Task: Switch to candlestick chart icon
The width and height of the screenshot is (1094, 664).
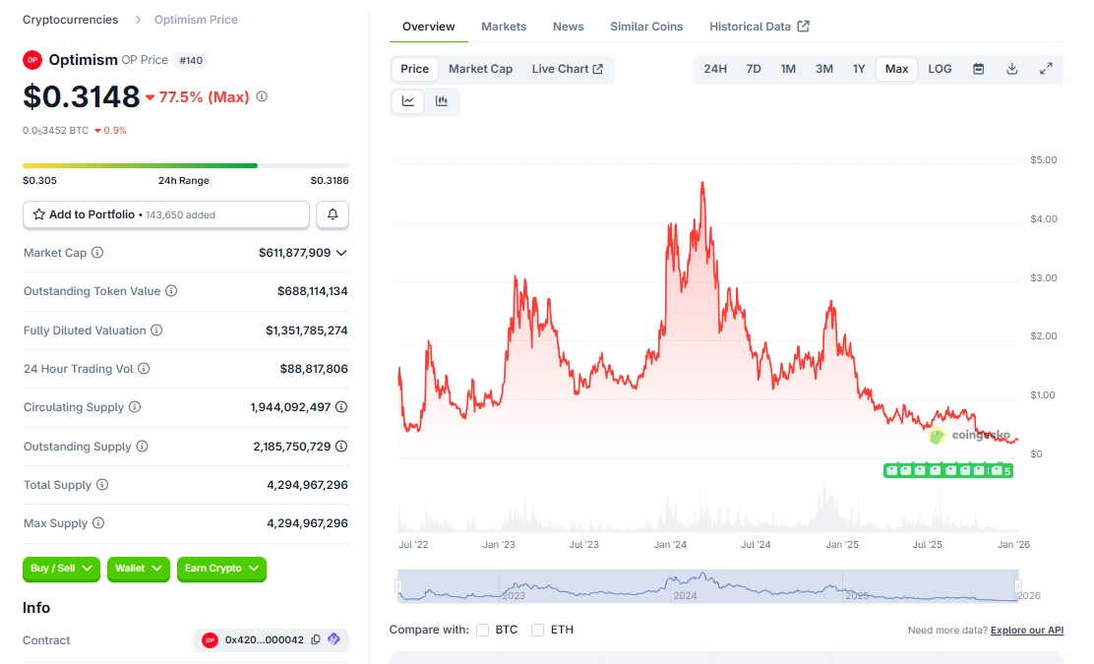Action: [442, 101]
